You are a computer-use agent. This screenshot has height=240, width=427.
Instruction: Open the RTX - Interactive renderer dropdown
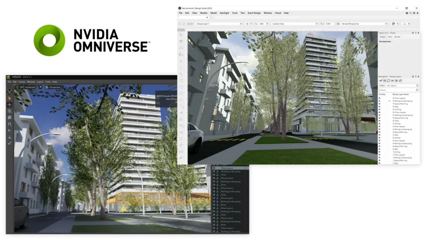pos(26,87)
